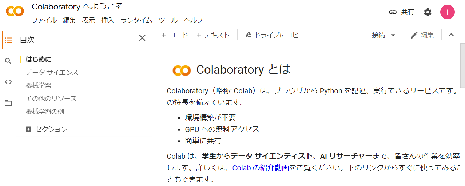Open the code snippets icon in the sidebar
This screenshot has width=465, height=186.
click(8, 82)
